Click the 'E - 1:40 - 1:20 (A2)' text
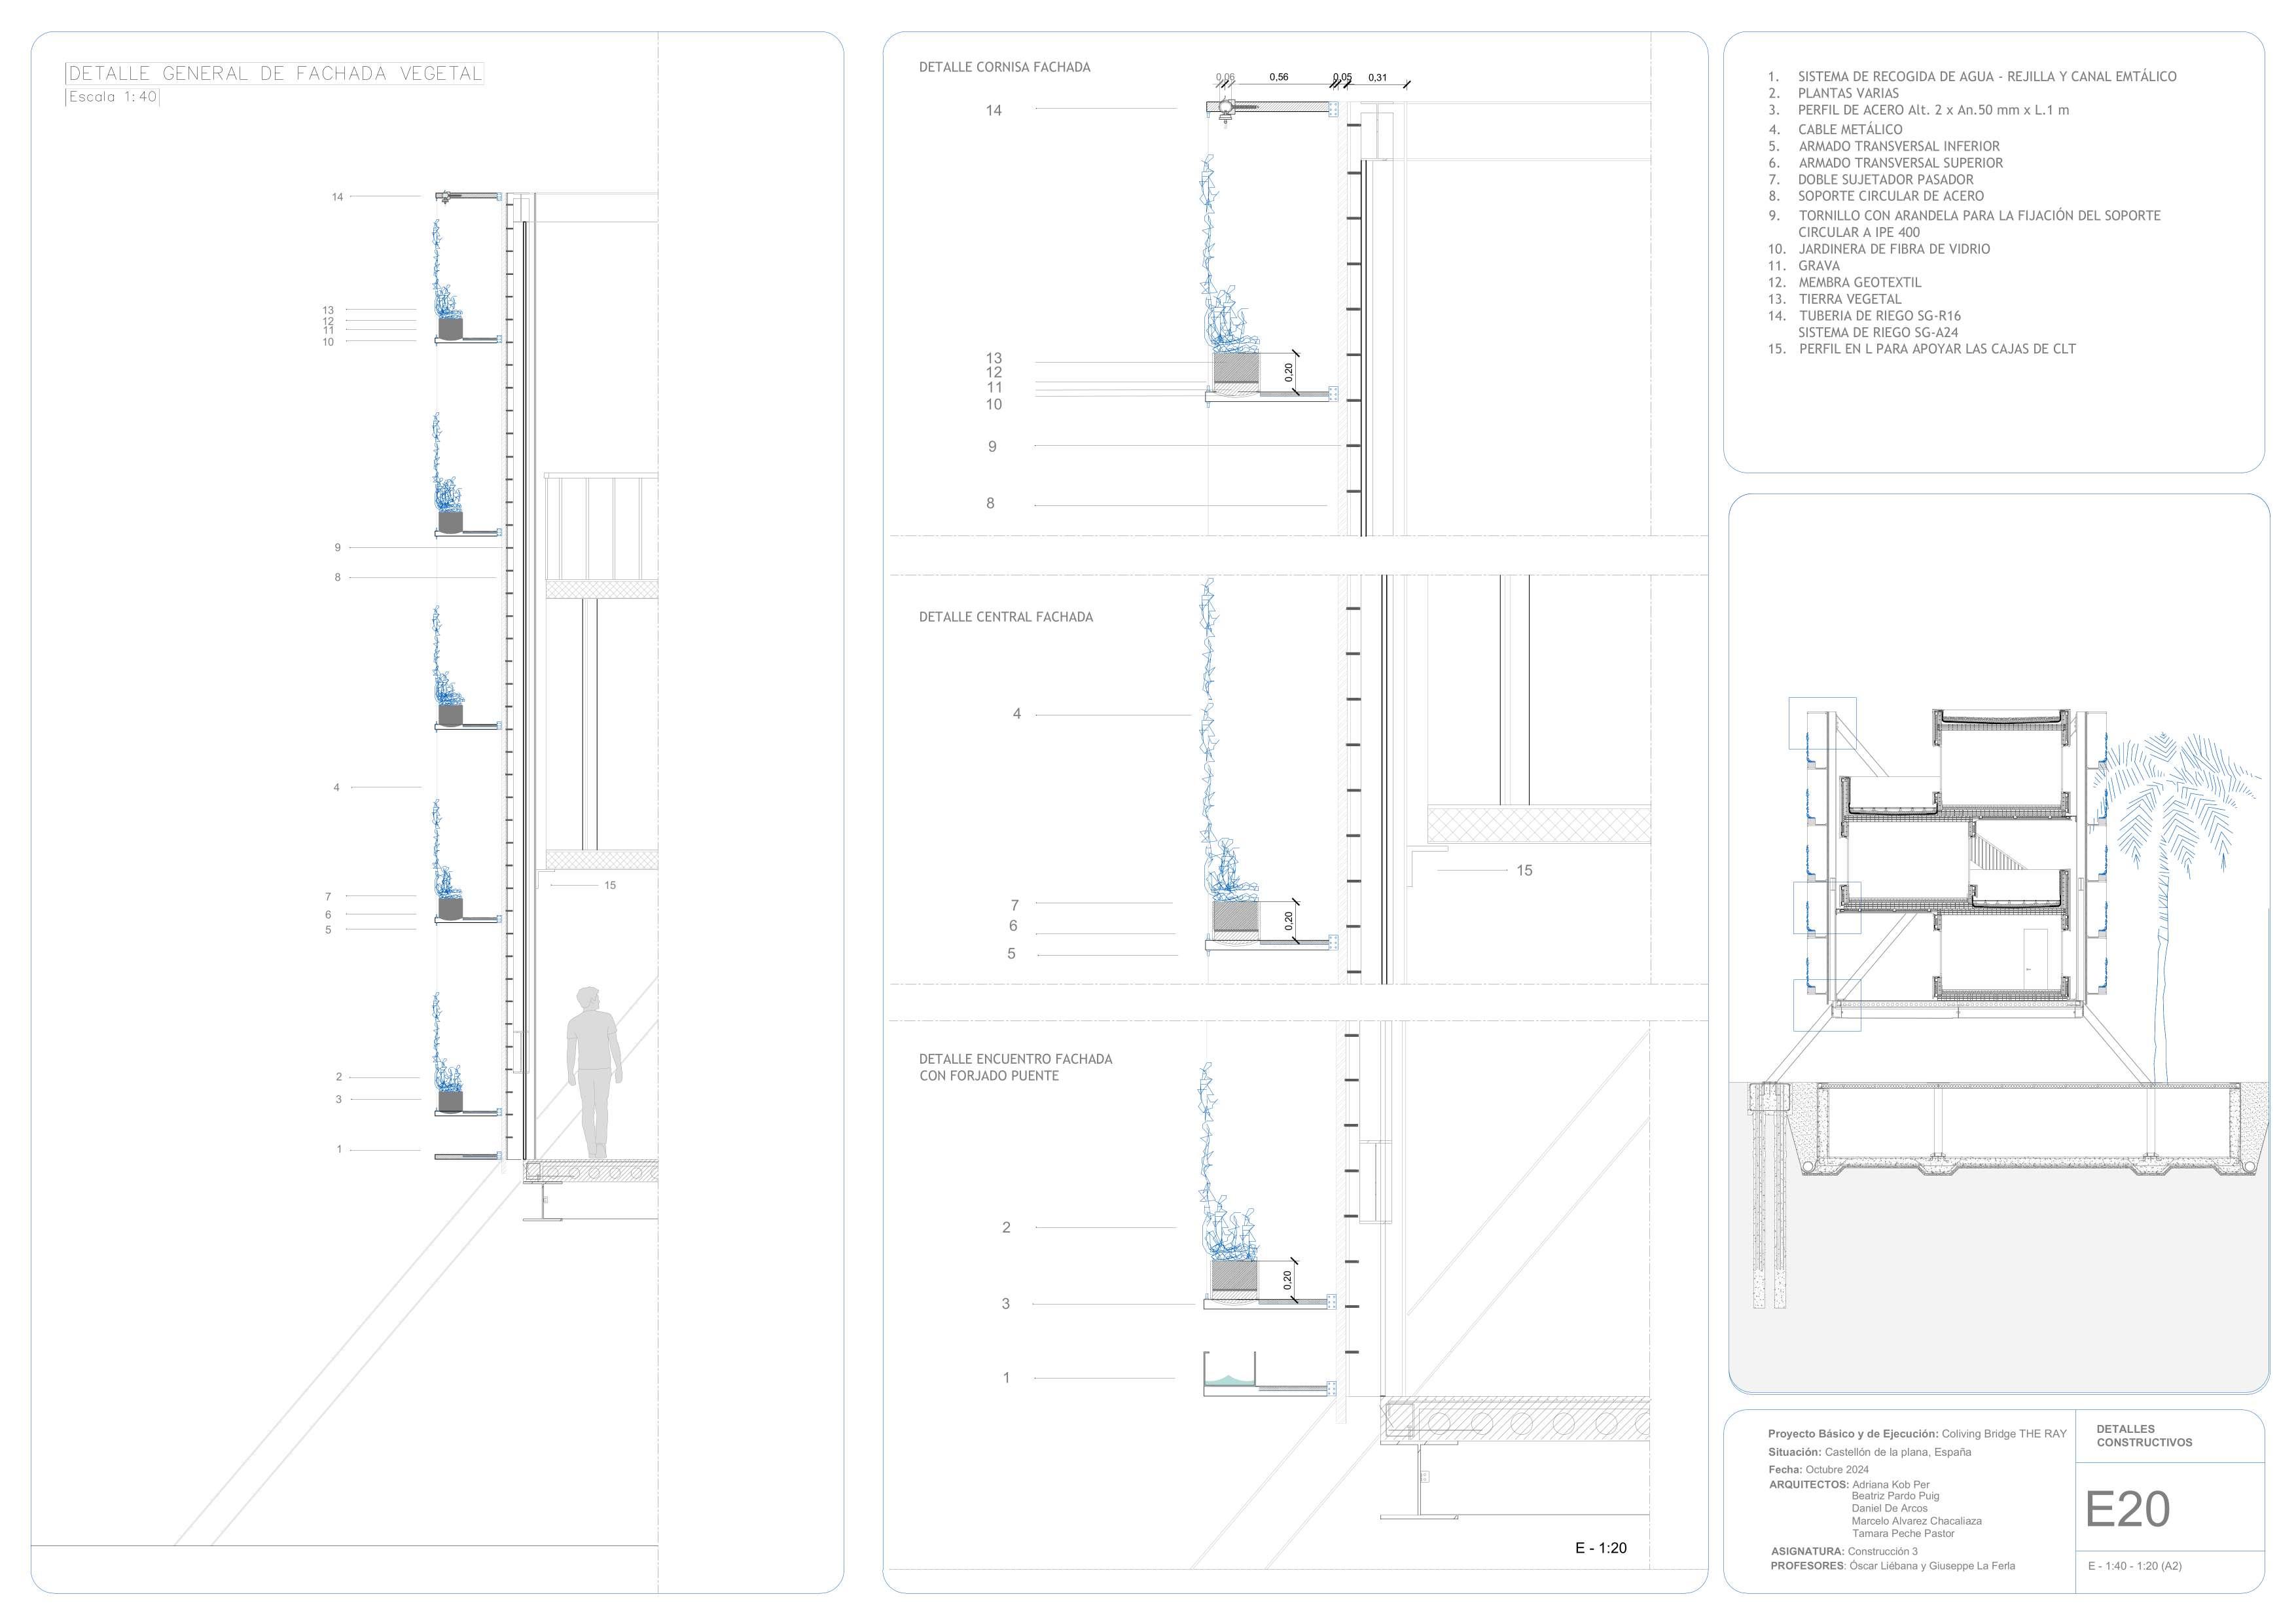Screen dimensions: 2296x1624 2134,1566
